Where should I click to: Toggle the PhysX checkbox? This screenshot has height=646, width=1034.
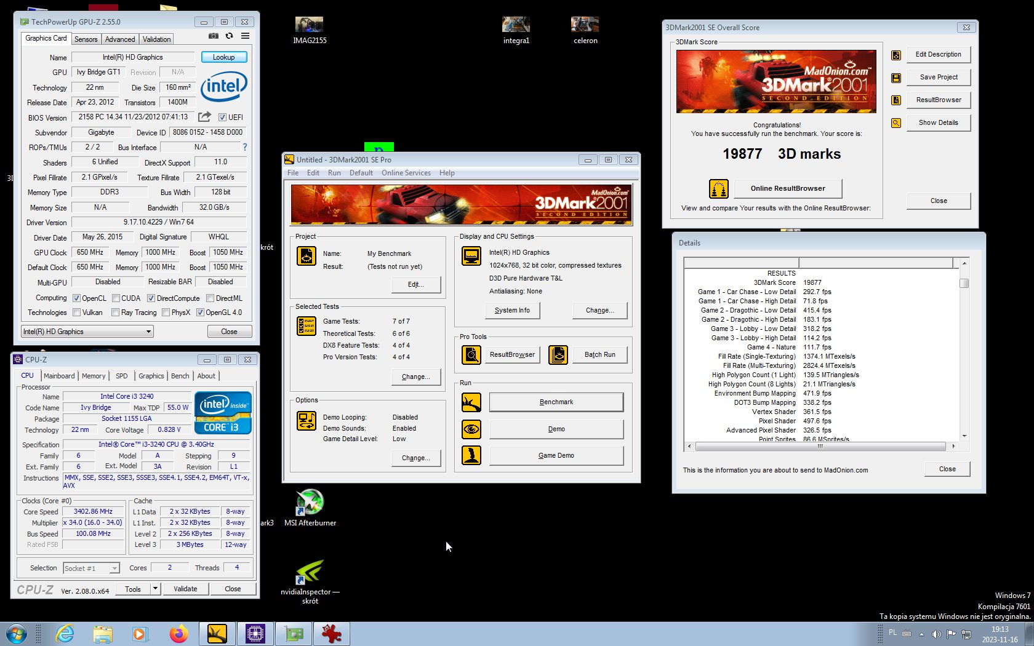(x=166, y=313)
